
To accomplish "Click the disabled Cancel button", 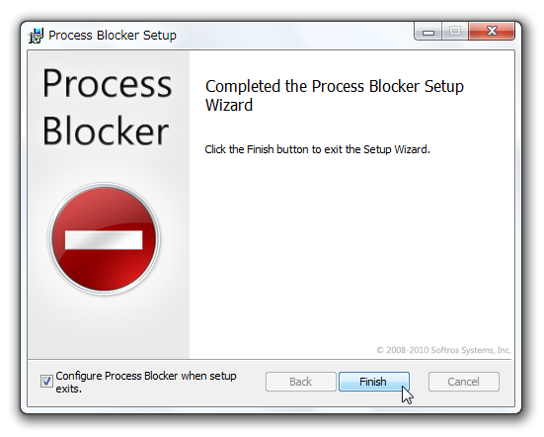I will pos(464,382).
